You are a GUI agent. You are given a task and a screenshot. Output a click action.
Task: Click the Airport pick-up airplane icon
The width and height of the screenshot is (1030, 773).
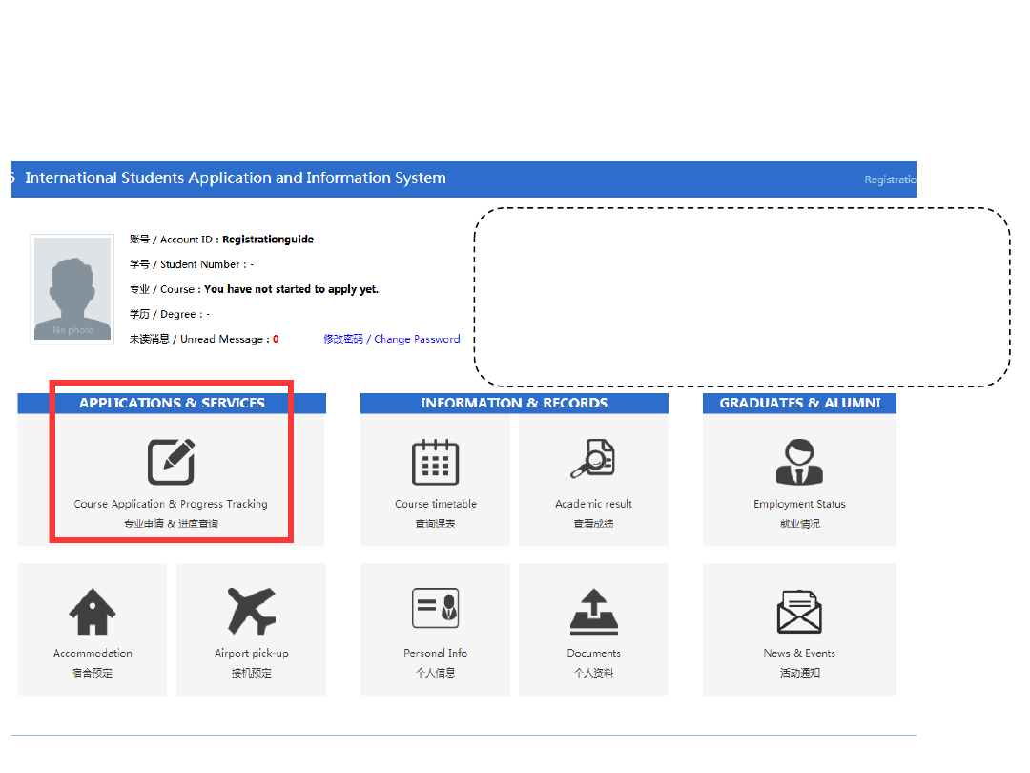(251, 612)
